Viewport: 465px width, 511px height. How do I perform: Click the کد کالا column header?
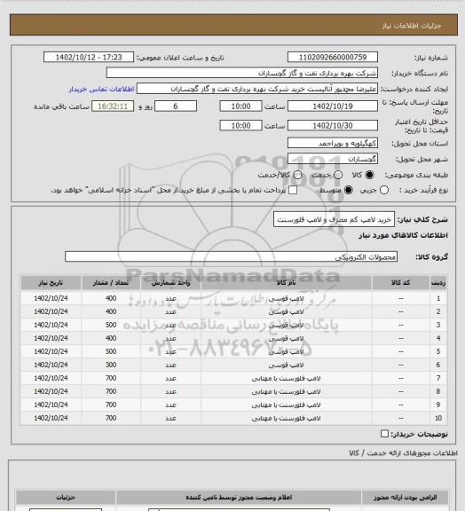(400, 283)
